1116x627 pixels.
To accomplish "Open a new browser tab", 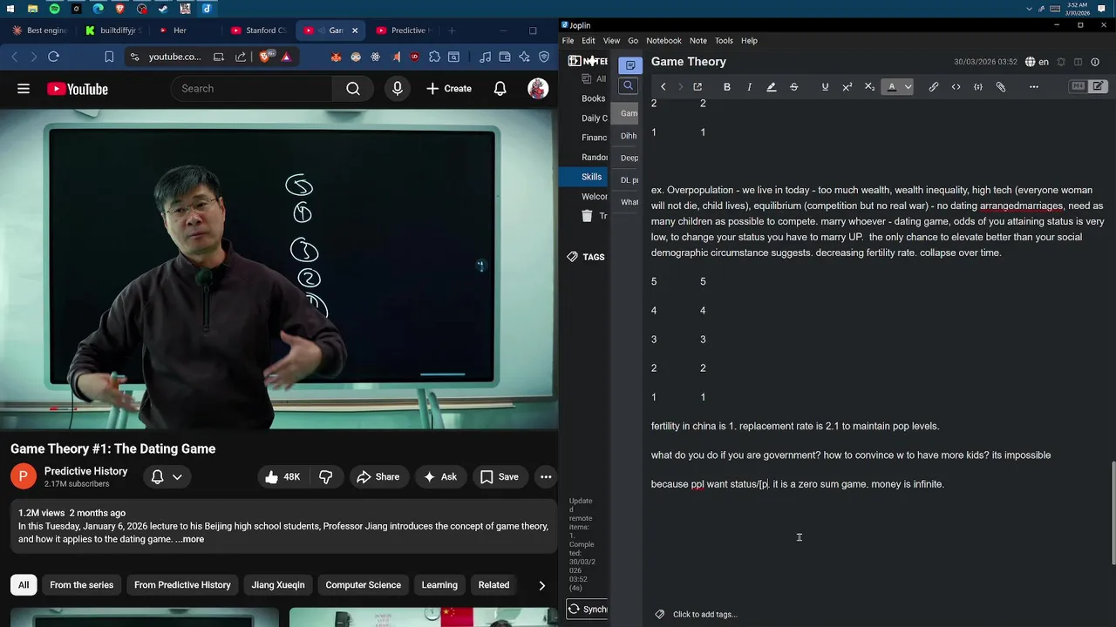I will tap(452, 30).
